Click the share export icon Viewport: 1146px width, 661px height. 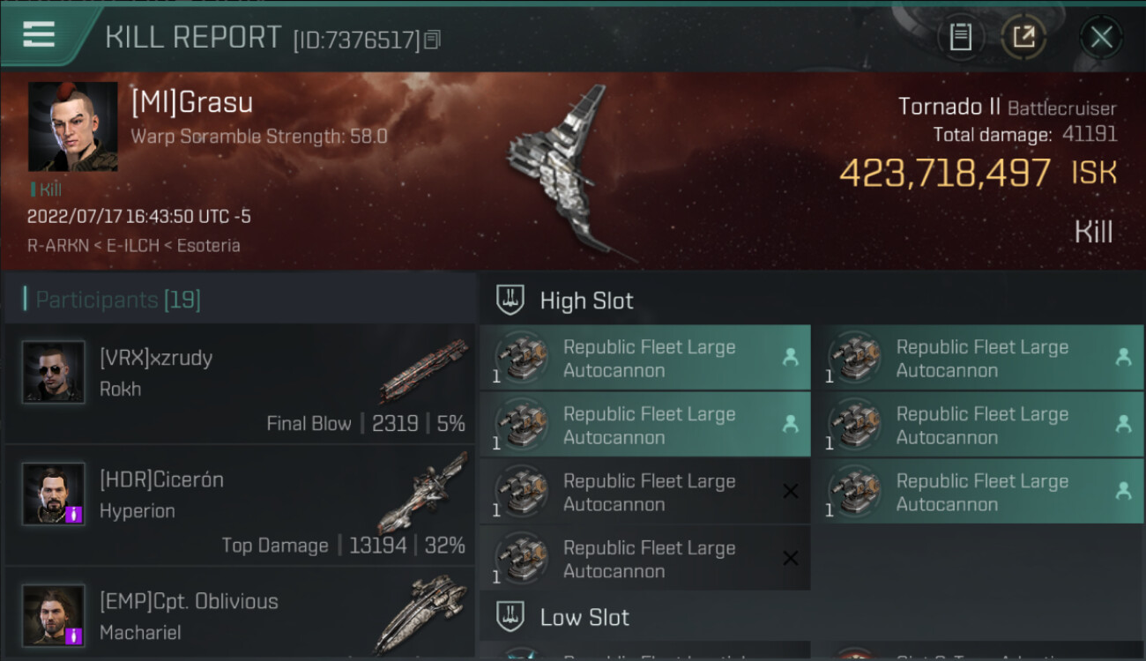[x=1023, y=37]
